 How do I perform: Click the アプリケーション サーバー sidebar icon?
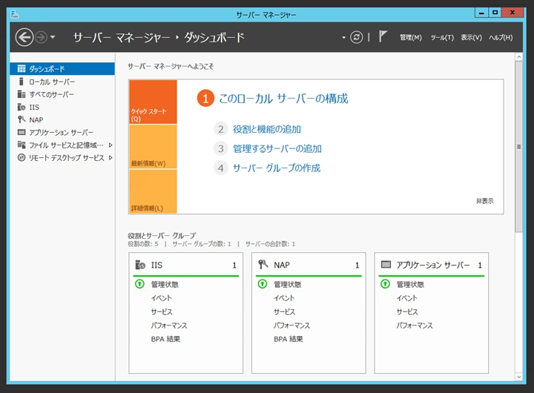pyautogui.click(x=22, y=132)
